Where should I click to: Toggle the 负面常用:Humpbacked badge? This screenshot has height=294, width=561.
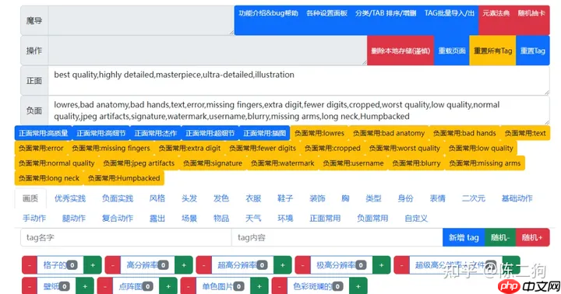pyautogui.click(x=124, y=178)
